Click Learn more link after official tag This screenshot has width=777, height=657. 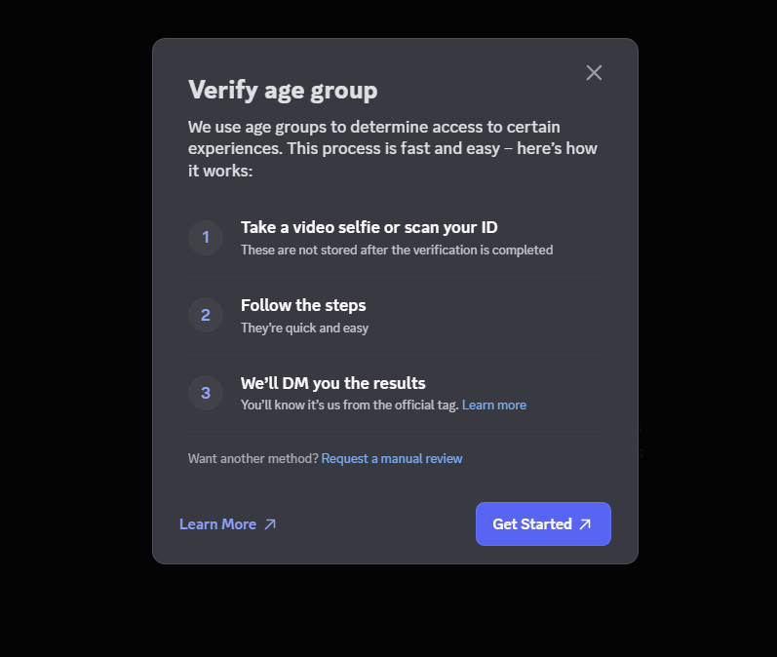[494, 405]
